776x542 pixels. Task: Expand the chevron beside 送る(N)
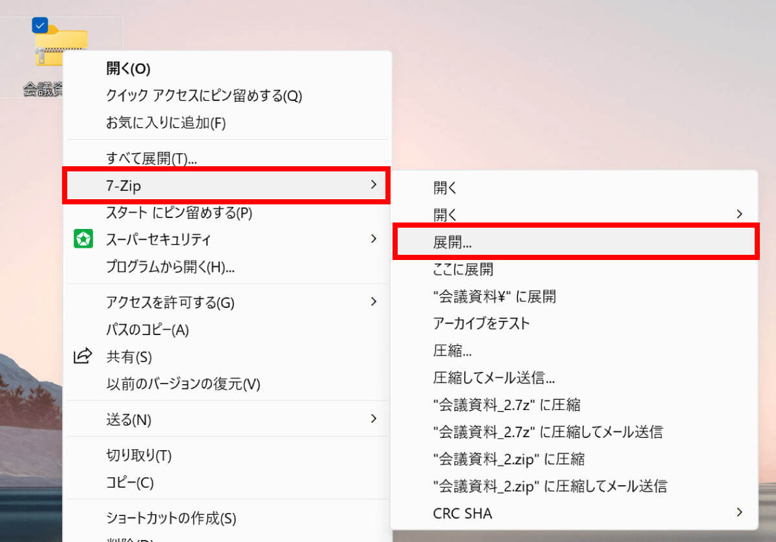[372, 418]
